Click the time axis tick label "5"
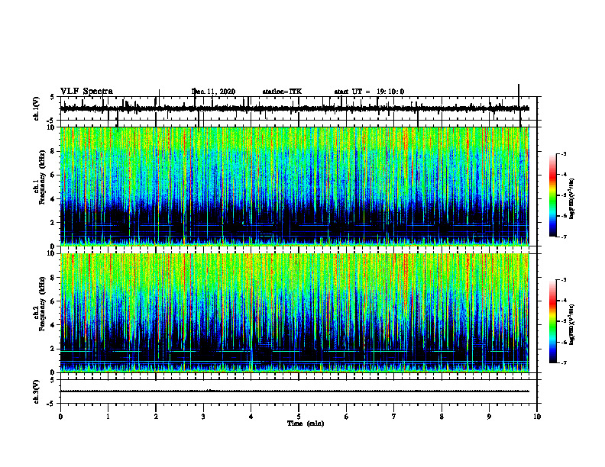 tap(299, 417)
